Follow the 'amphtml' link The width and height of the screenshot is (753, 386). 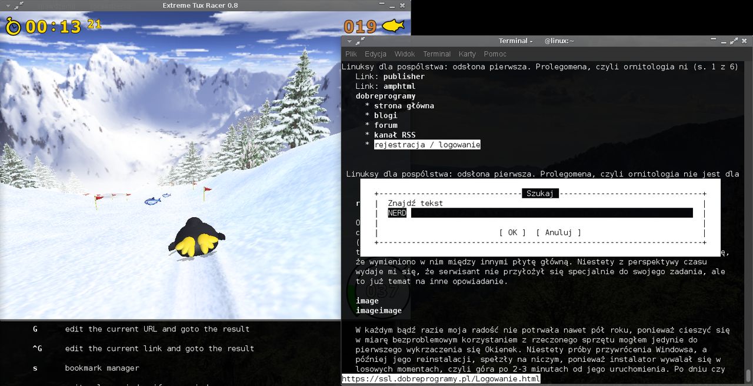click(399, 86)
